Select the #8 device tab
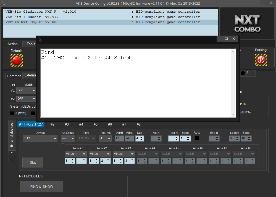The image size is (276, 197). (138, 124)
